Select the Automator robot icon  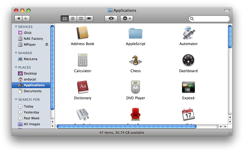point(188,33)
